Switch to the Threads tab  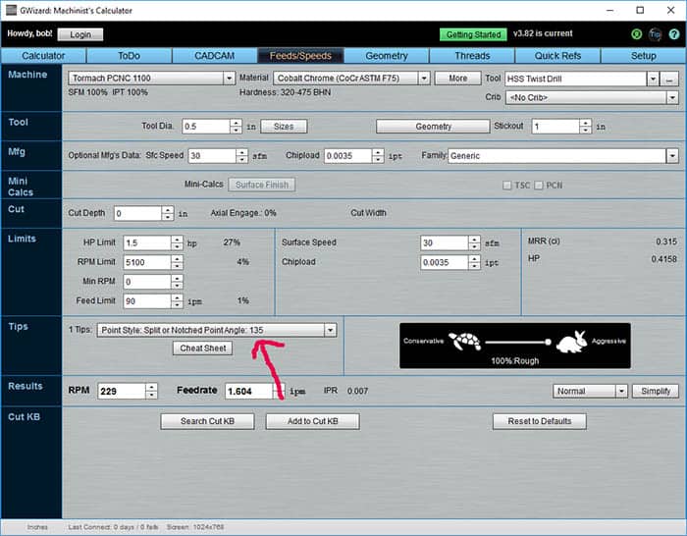tap(472, 56)
